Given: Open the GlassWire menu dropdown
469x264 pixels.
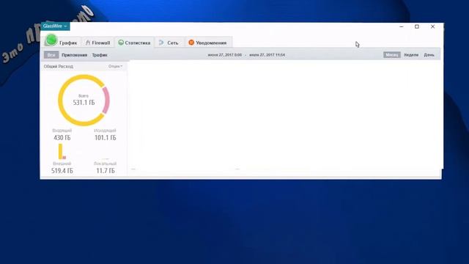Looking at the screenshot, I should pyautogui.click(x=55, y=26).
